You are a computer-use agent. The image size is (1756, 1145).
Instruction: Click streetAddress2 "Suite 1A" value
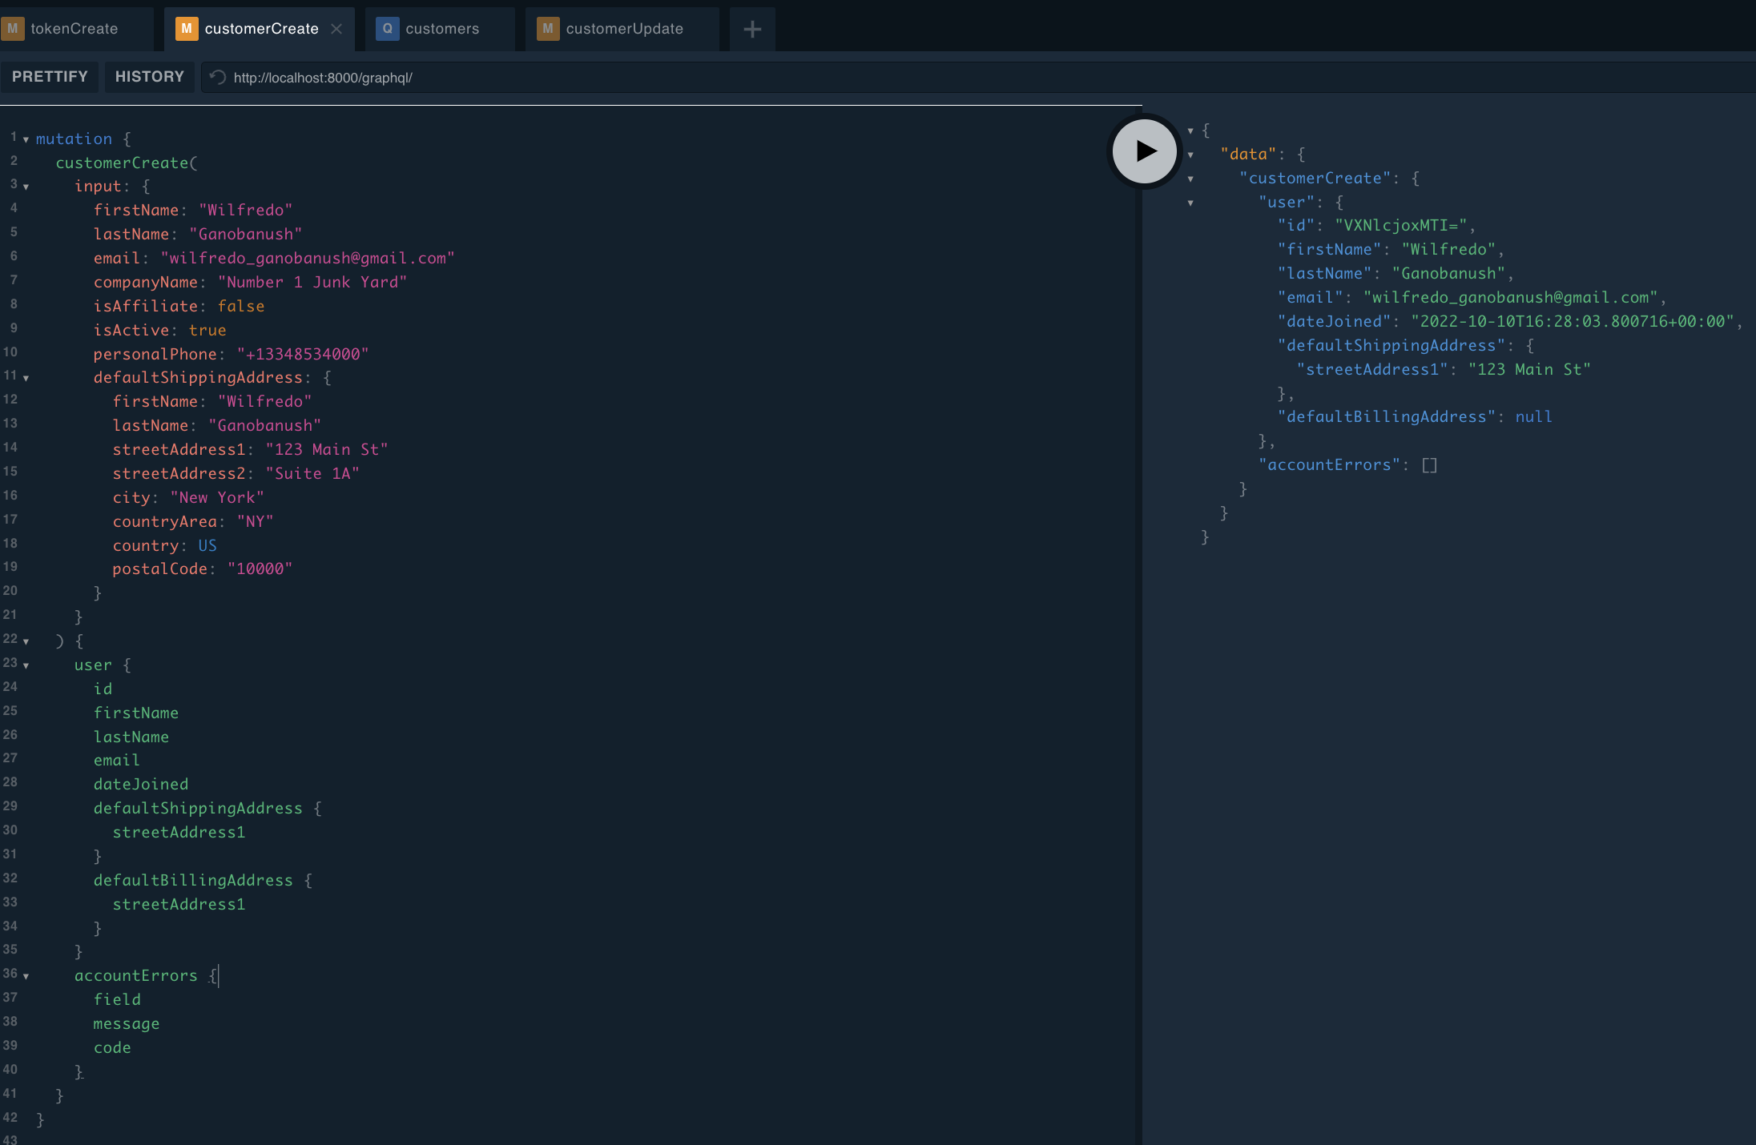point(312,473)
